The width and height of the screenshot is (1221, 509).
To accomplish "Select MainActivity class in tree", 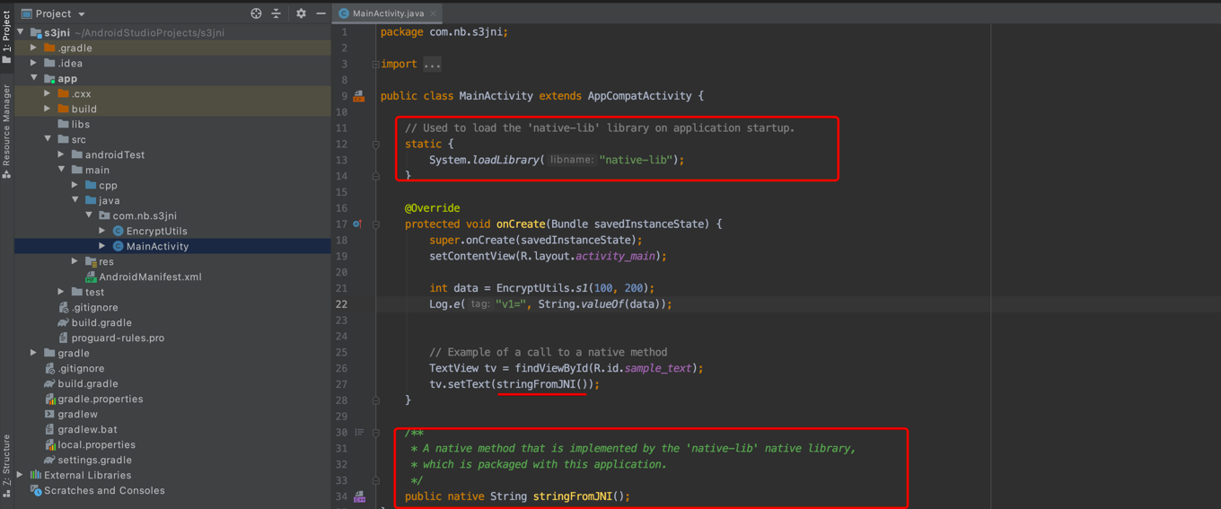I will click(x=150, y=246).
